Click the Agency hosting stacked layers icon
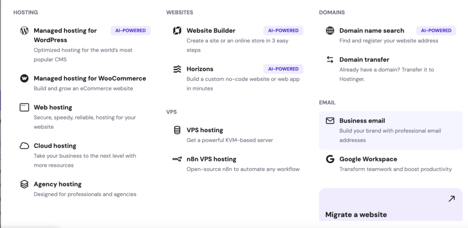The width and height of the screenshot is (468, 228). click(24, 184)
